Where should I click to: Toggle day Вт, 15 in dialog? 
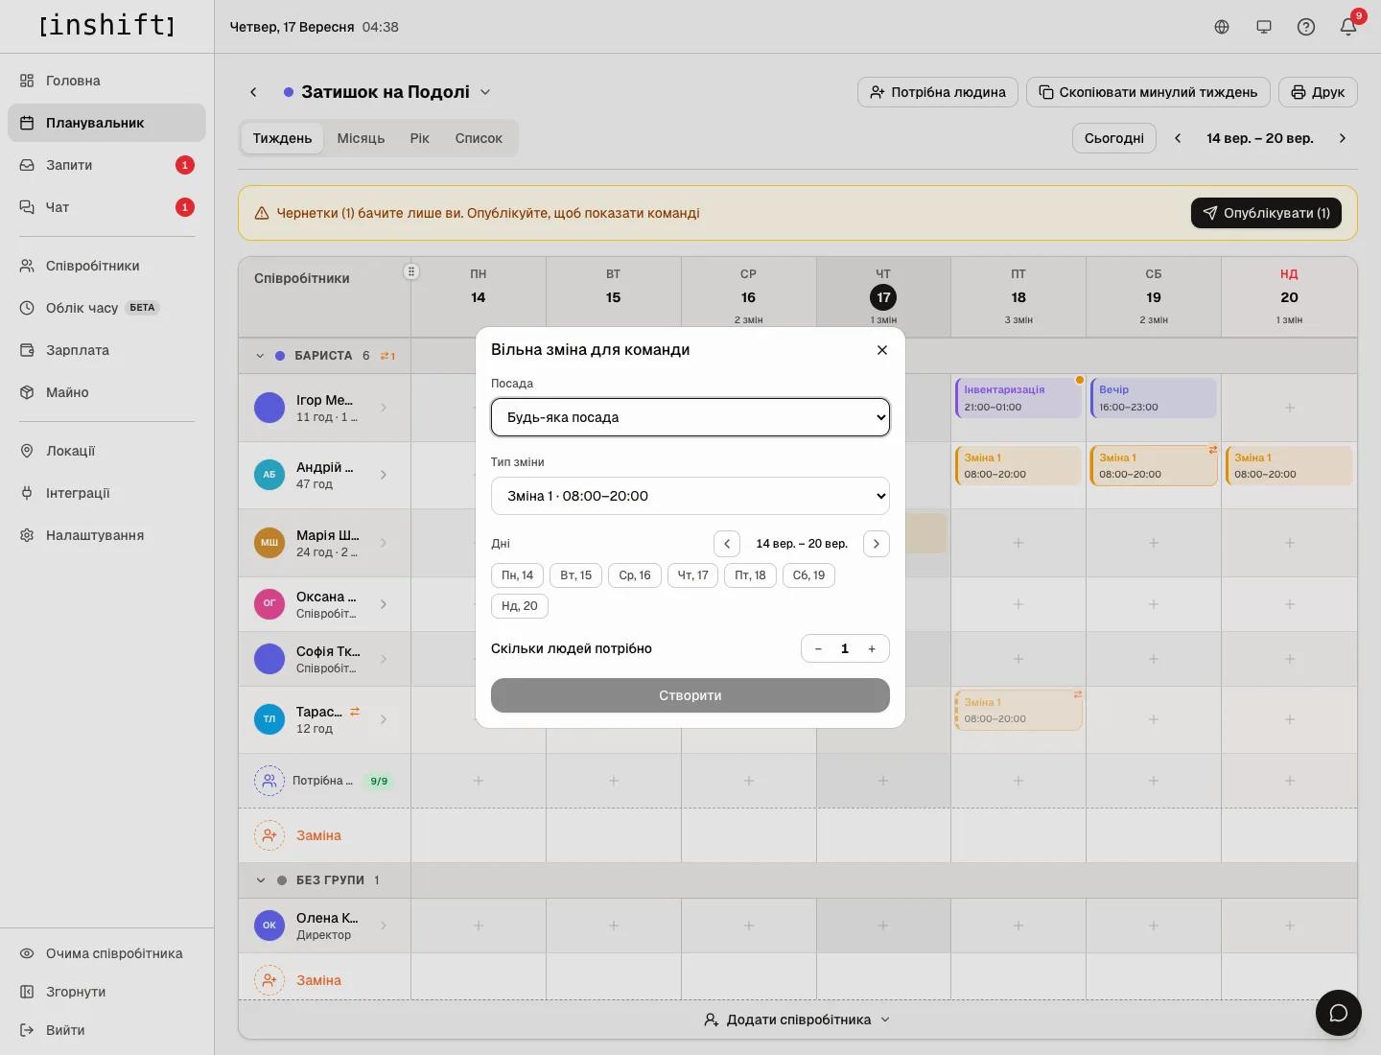pos(576,575)
